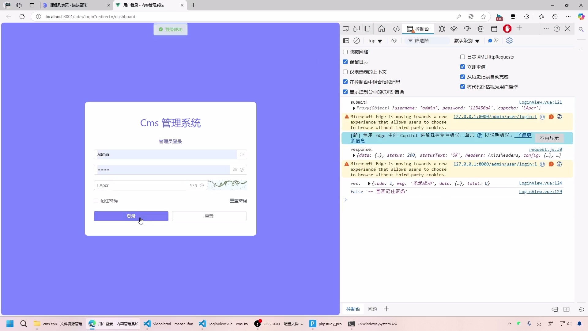The width and height of the screenshot is (588, 331).
Task: Enable the 仅限选定的上下文 checkbox
Action: pos(345,72)
